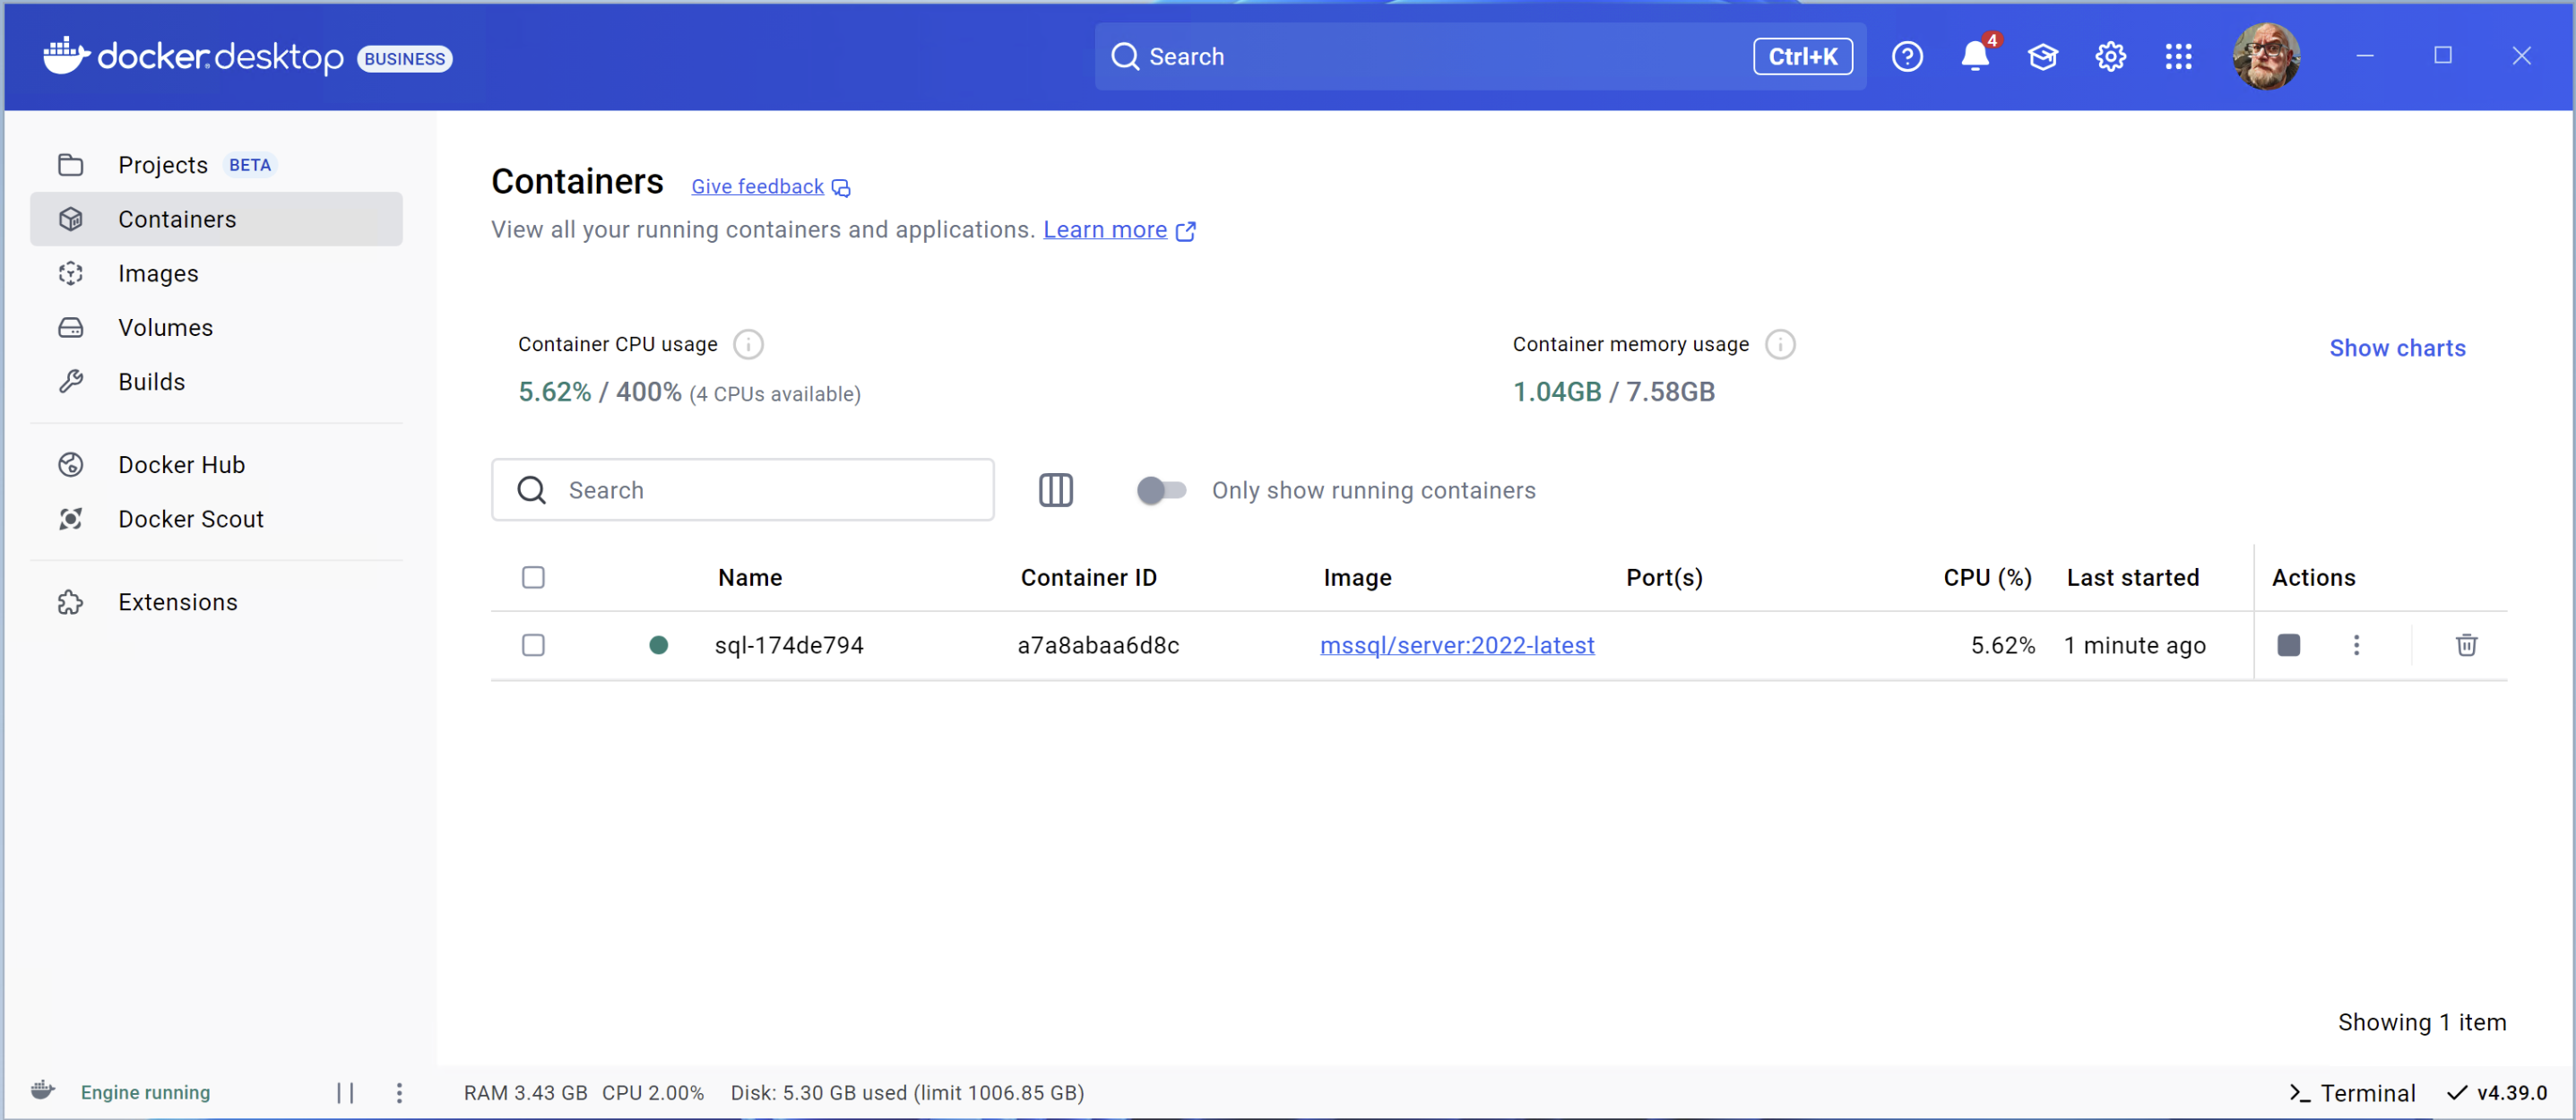Viewport: 2576px width, 1120px height.
Task: Sort by CPU (%) column header
Action: tap(1987, 577)
